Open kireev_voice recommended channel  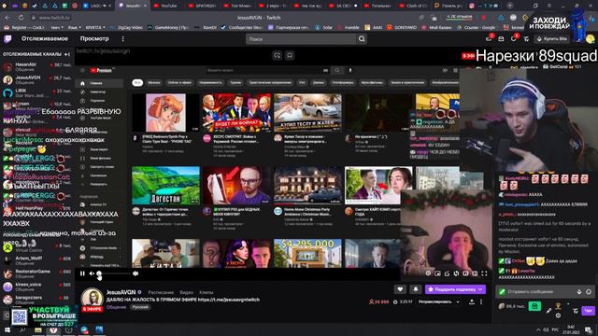tap(37, 287)
